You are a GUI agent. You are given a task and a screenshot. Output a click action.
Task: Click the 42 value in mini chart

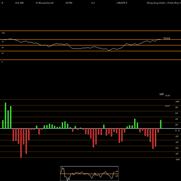[117, 176]
